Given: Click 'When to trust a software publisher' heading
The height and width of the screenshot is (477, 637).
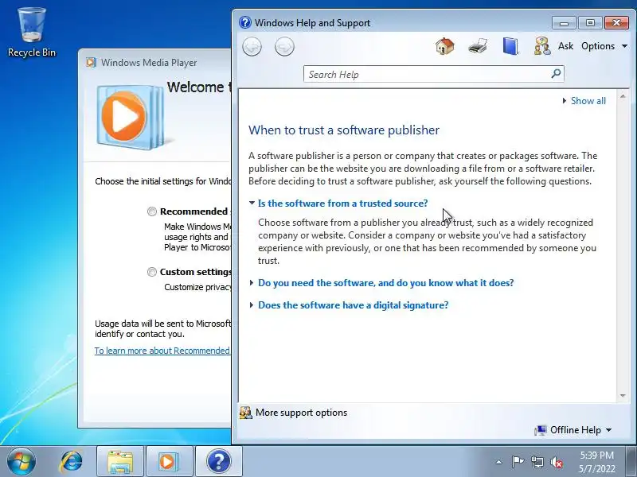Looking at the screenshot, I should pos(344,130).
